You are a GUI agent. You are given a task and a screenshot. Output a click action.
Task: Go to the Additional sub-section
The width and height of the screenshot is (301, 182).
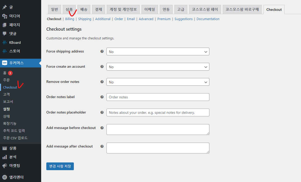(103, 19)
